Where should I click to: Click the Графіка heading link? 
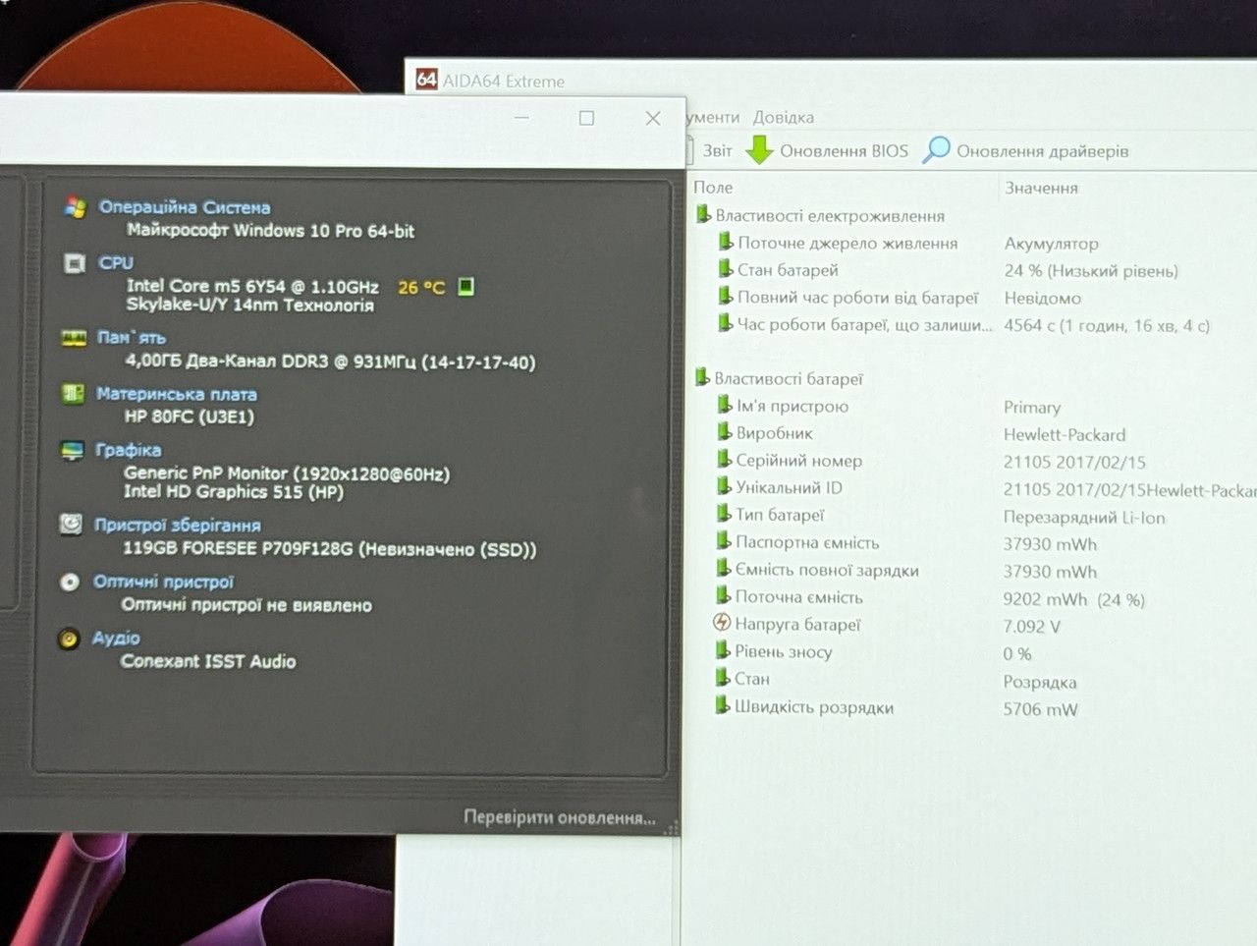click(128, 450)
